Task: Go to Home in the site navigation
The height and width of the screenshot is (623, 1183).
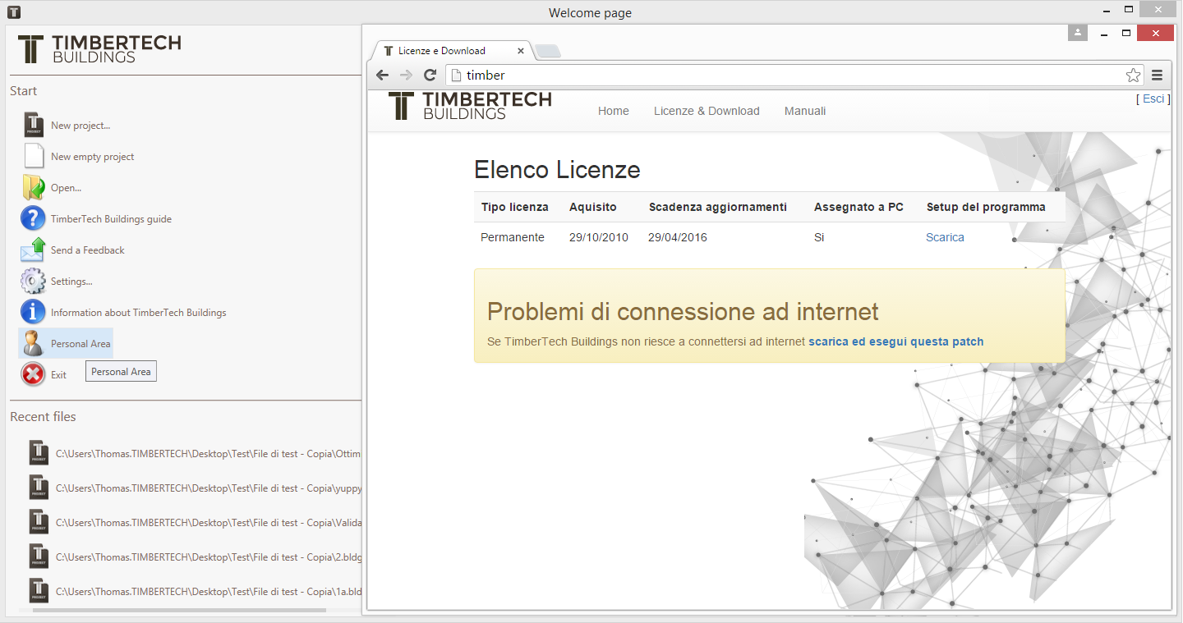Action: (614, 111)
